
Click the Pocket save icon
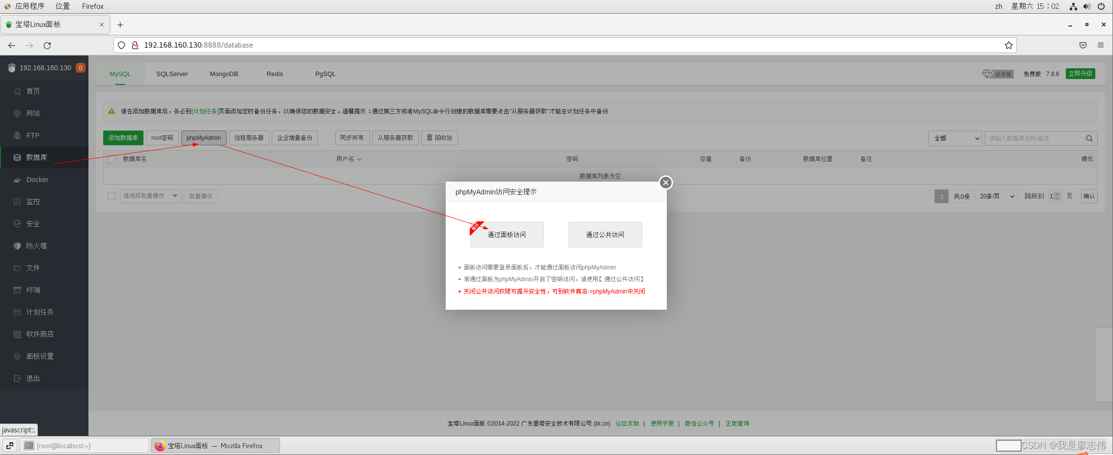pos(1083,45)
